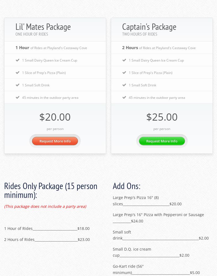
Task: Click the Captain's Package heading
Action: (149, 27)
